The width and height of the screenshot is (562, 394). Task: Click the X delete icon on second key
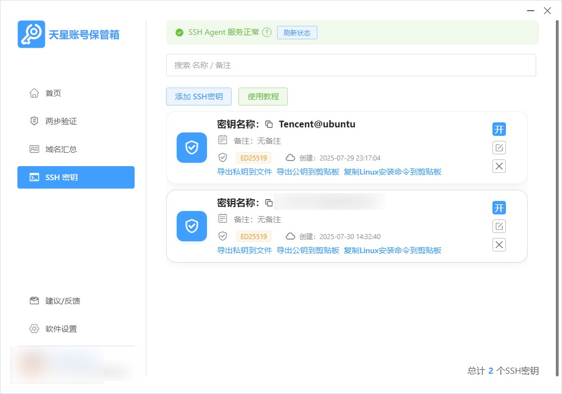click(x=499, y=245)
